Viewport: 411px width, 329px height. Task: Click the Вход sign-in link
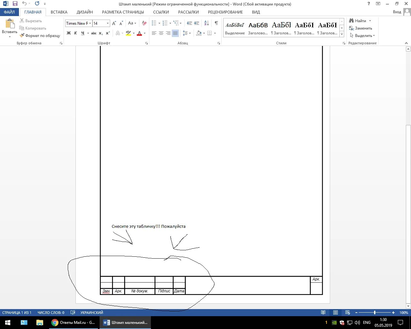(397, 12)
